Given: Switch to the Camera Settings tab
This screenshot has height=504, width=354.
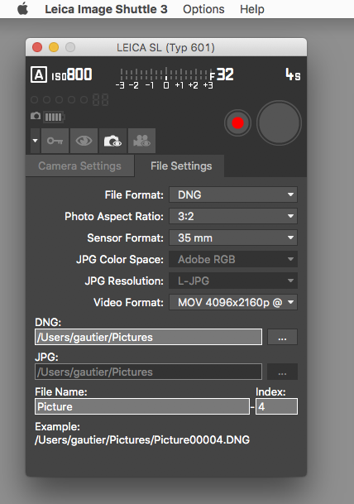Looking at the screenshot, I should [79, 166].
